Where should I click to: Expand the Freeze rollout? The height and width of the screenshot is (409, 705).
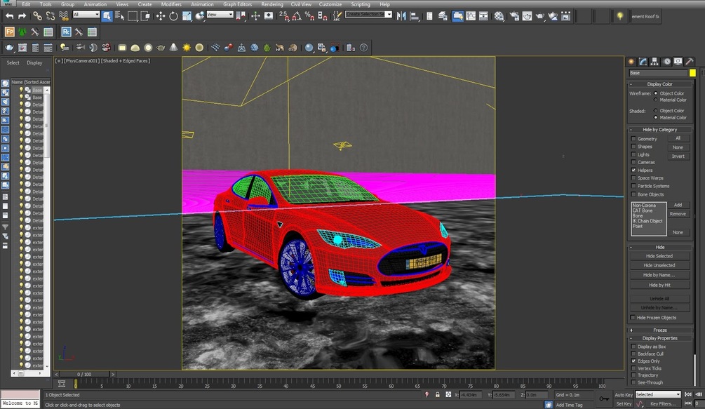coord(659,330)
